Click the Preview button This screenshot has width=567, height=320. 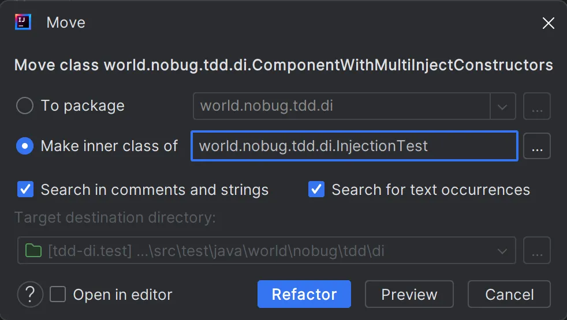[409, 295]
